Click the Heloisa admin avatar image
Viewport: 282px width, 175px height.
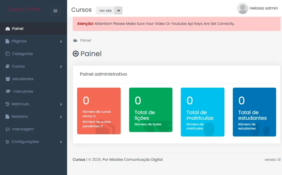point(242,8)
